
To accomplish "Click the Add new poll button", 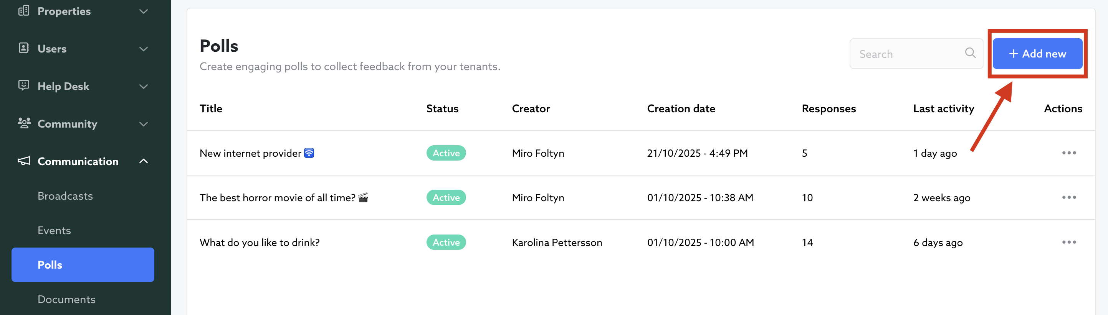I will click(1037, 54).
